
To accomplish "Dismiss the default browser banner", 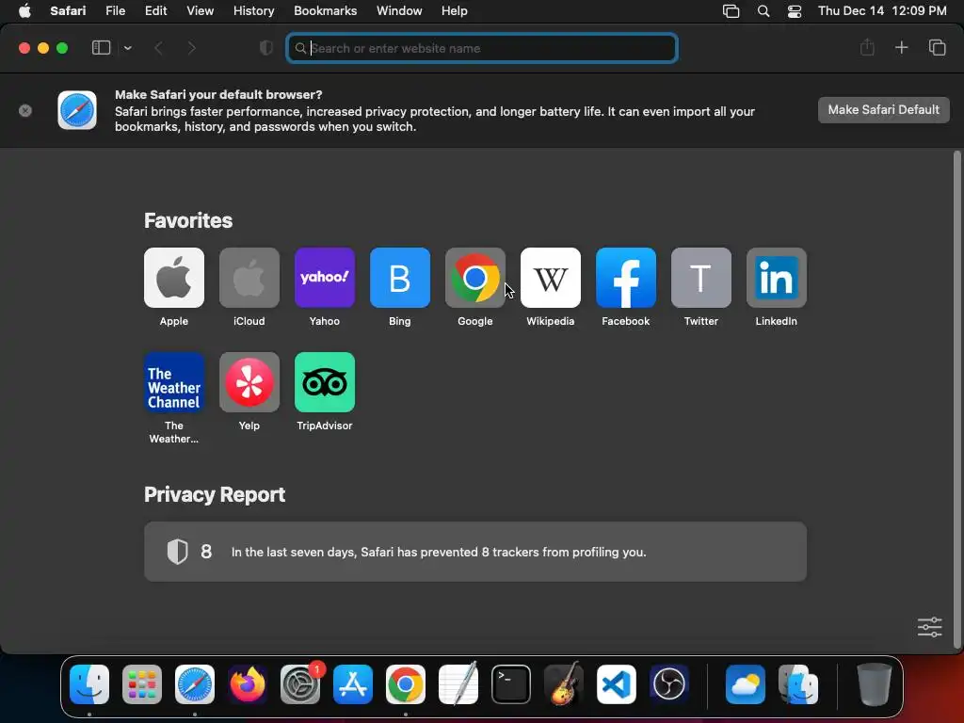I will [x=25, y=111].
